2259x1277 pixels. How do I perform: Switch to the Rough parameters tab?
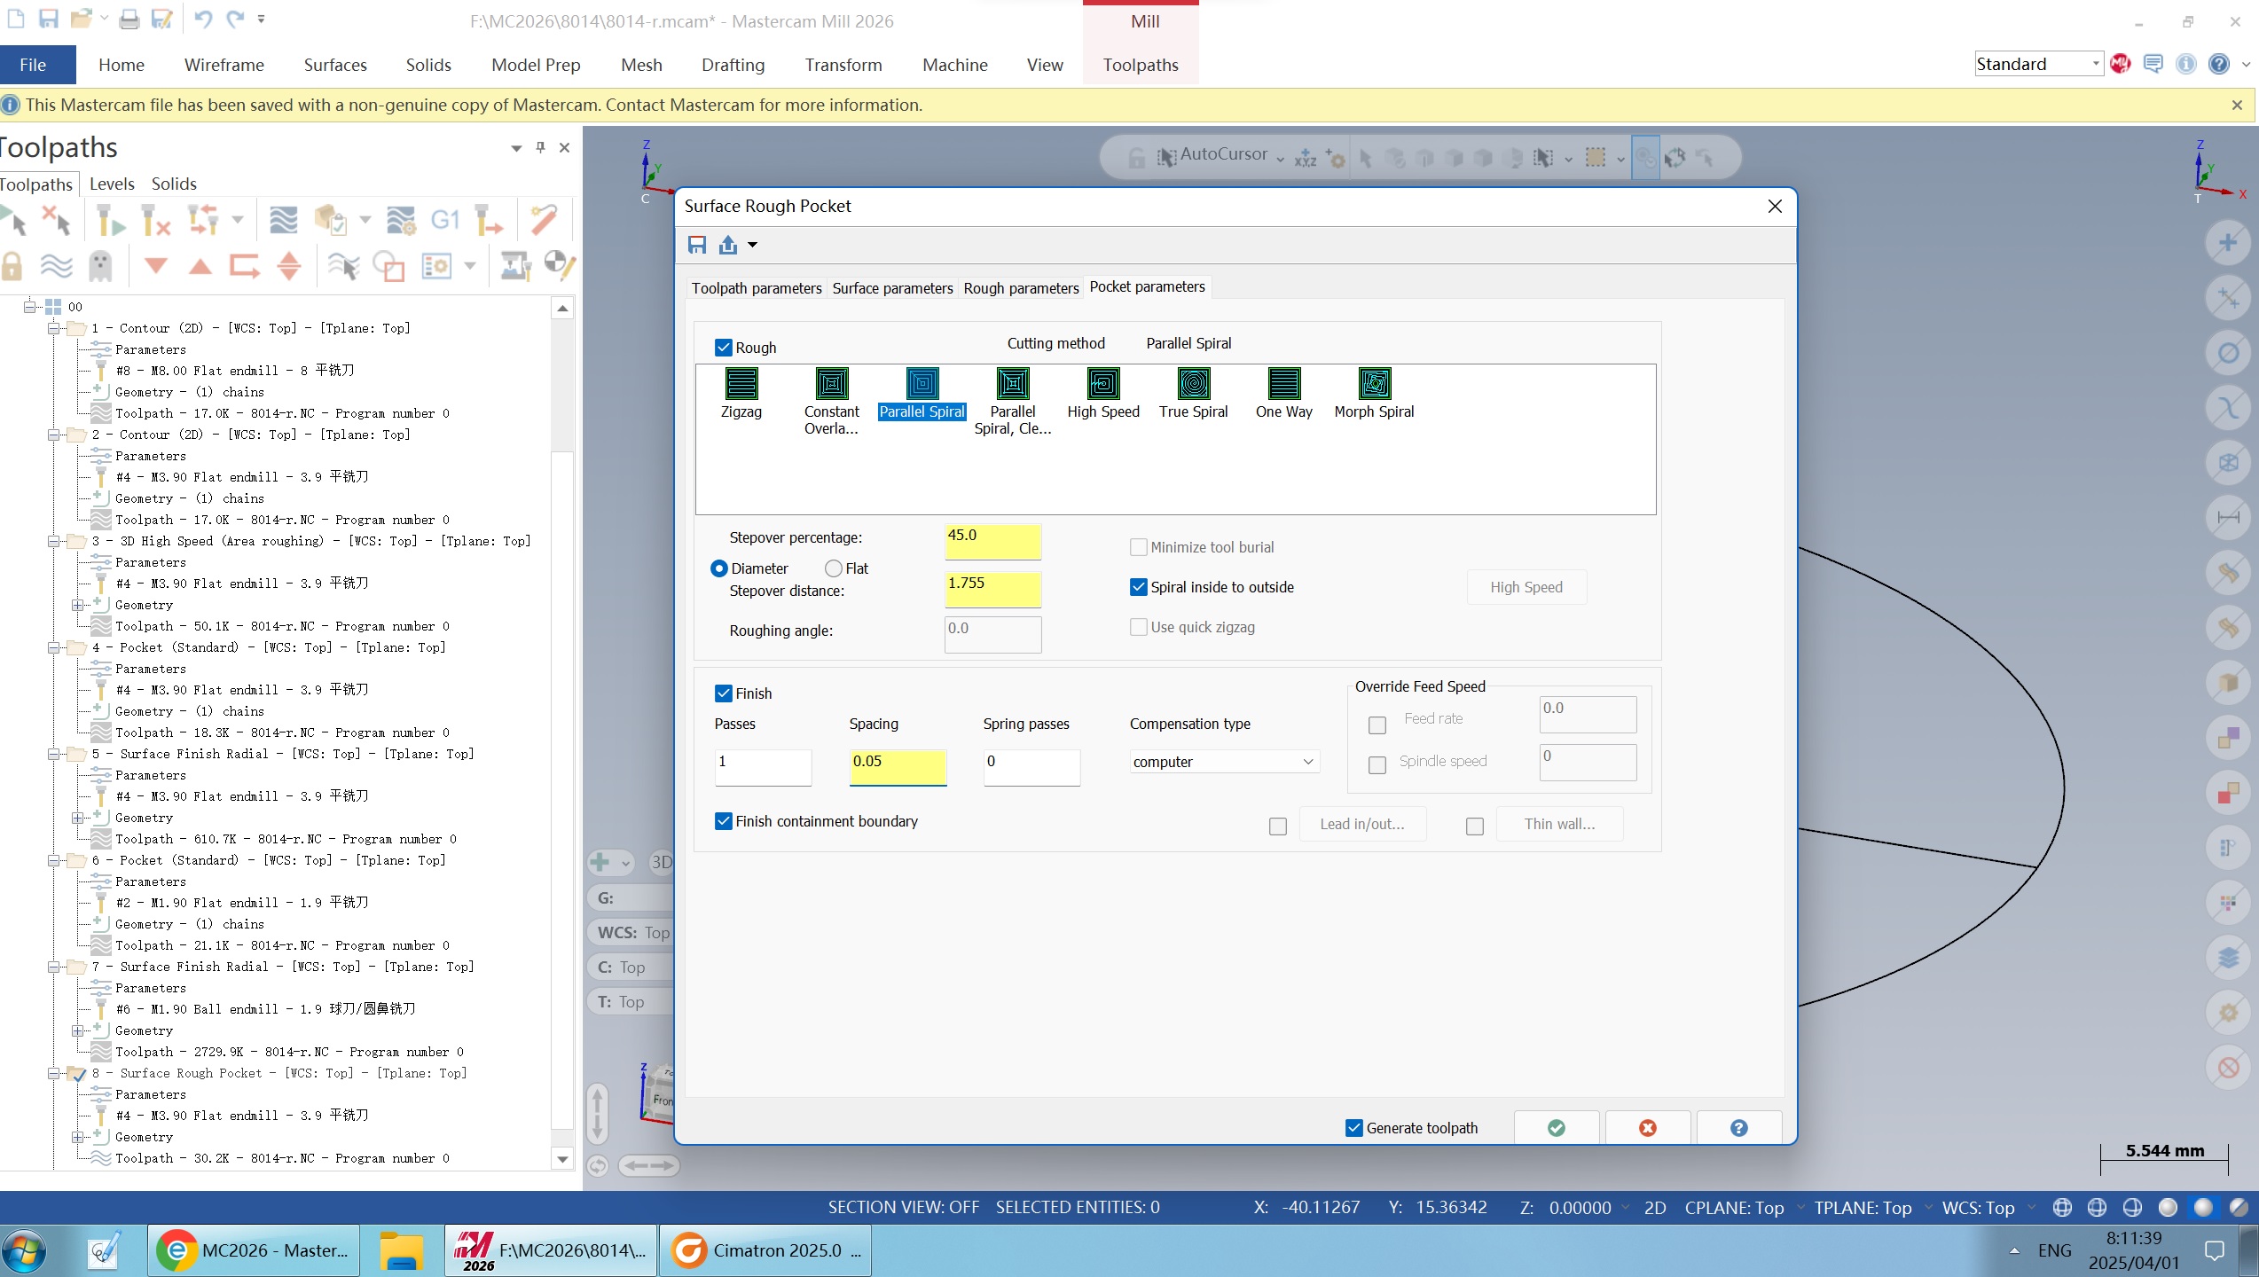1021,288
